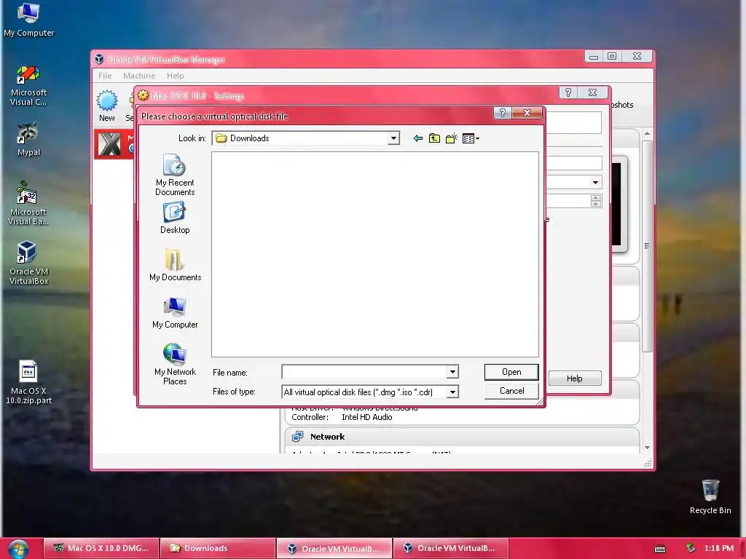Click the VirtualBox details pane vertical scrollbar

[x=647, y=247]
